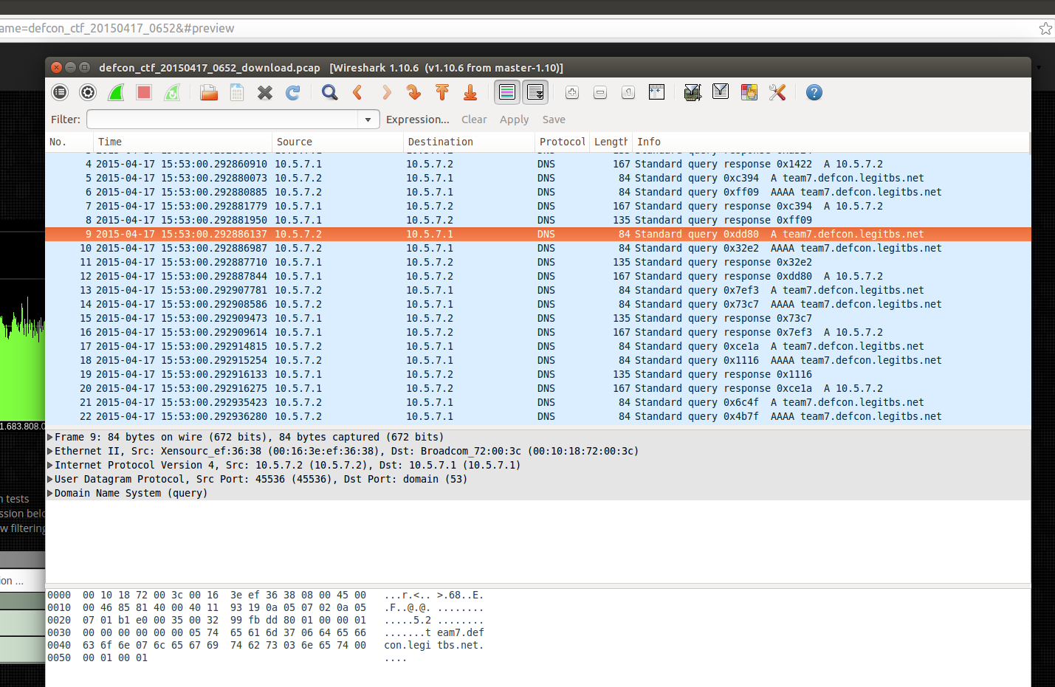Toggle auto-scroll in live capture
The image size is (1055, 687).
535,92
